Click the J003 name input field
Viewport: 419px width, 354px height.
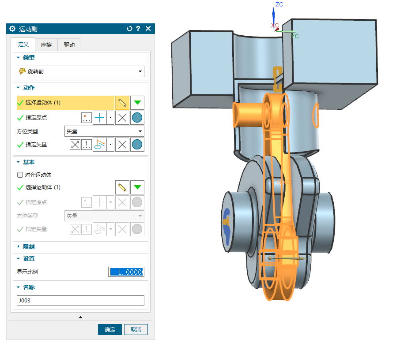point(80,301)
